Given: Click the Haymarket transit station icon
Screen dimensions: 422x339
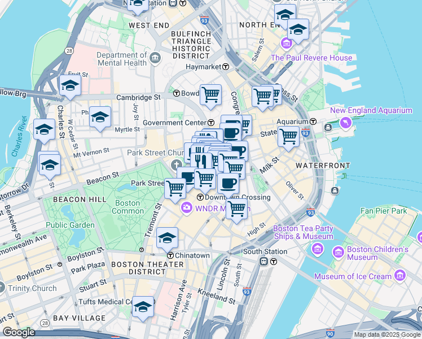Looking at the screenshot, I should 226,67.
